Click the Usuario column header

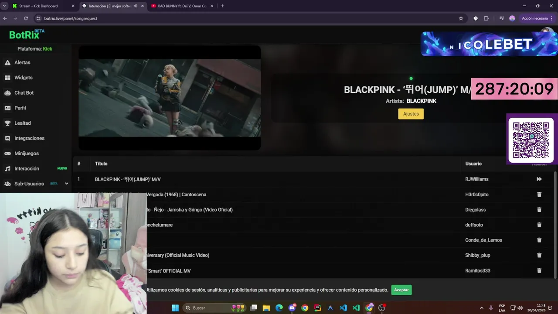click(473, 164)
